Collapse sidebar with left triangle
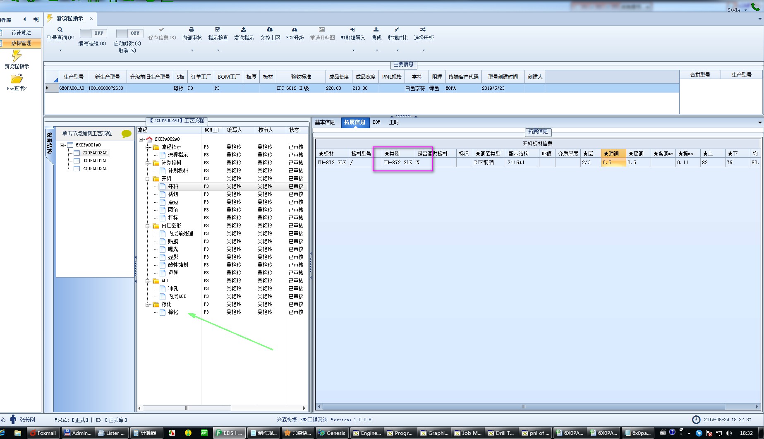This screenshot has height=439, width=764. [25, 19]
